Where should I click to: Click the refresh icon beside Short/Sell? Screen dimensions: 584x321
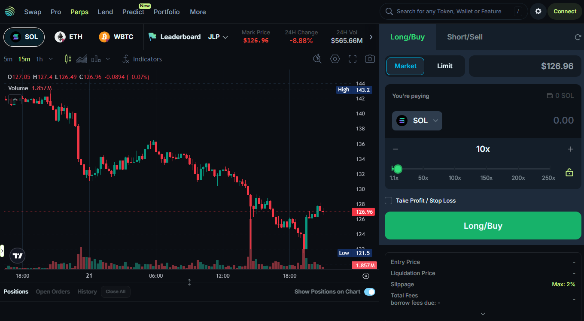tap(578, 37)
